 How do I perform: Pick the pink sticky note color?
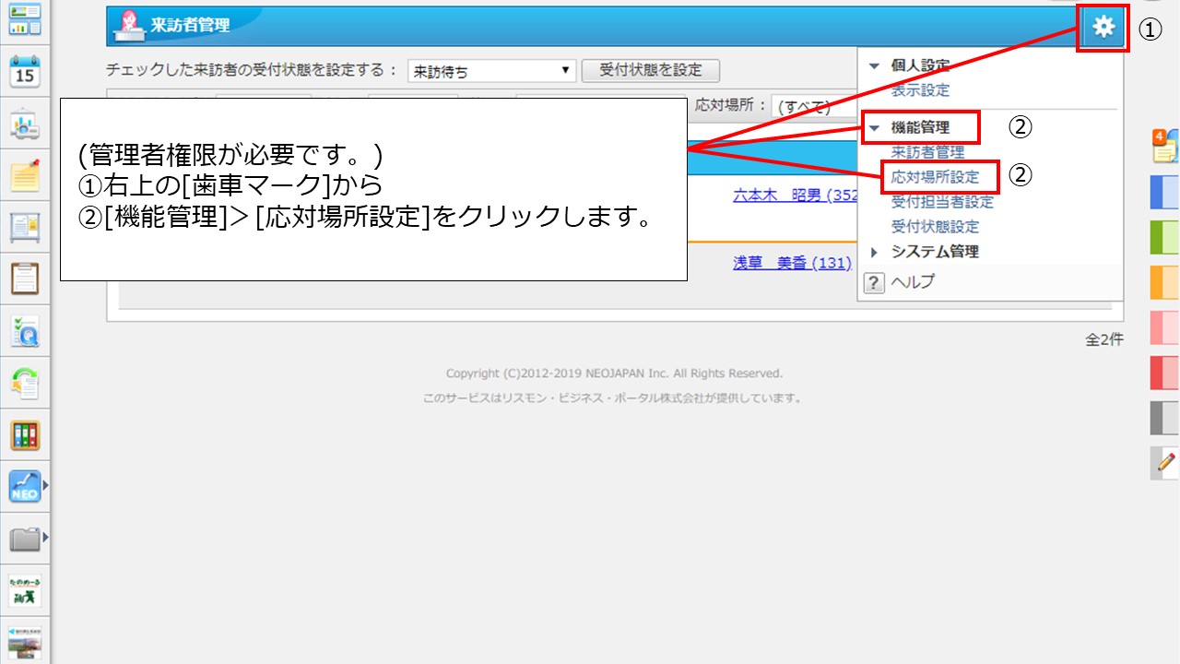[x=1164, y=327]
